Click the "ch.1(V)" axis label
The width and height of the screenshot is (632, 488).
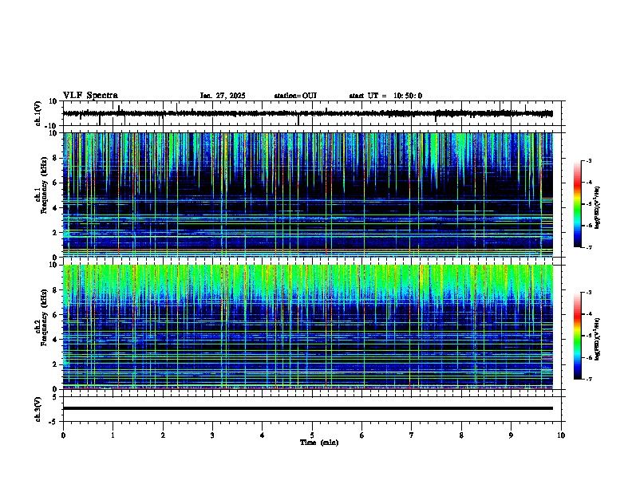tap(38, 113)
